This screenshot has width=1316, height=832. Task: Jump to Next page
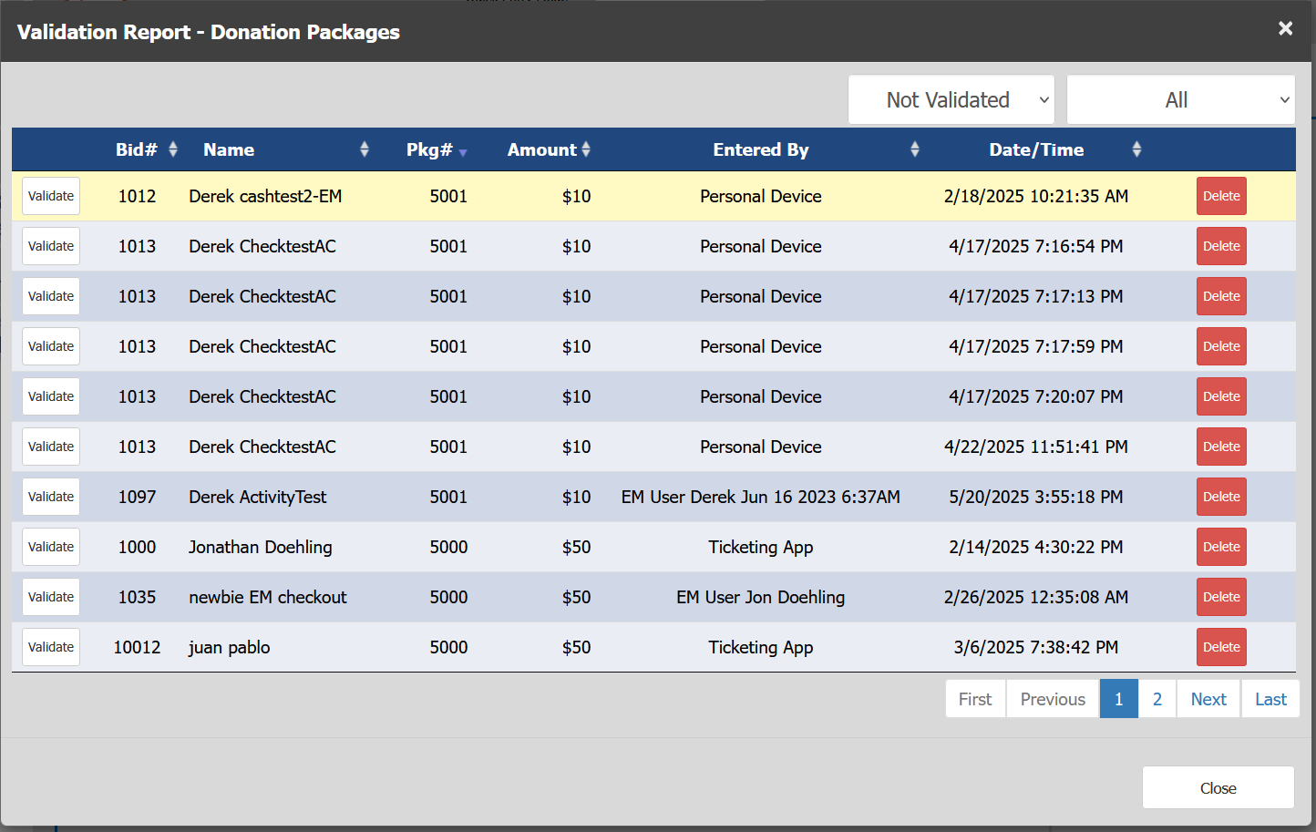[1208, 699]
